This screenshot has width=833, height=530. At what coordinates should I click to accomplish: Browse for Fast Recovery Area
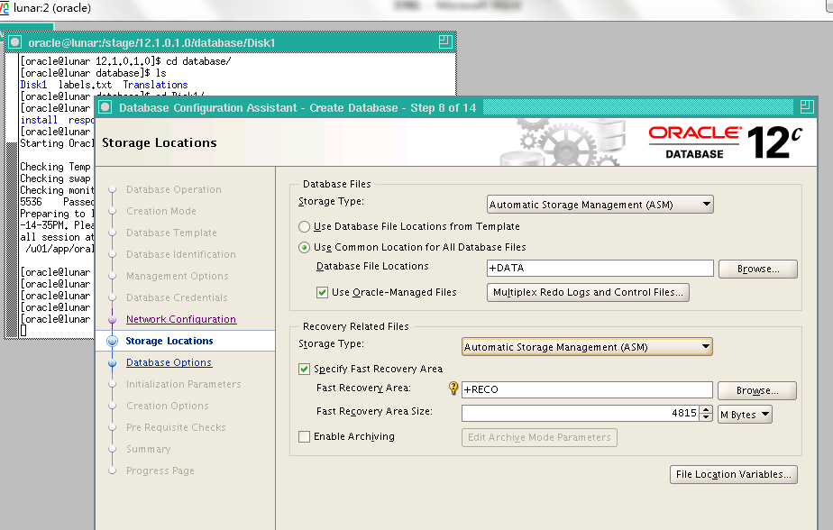tap(757, 390)
